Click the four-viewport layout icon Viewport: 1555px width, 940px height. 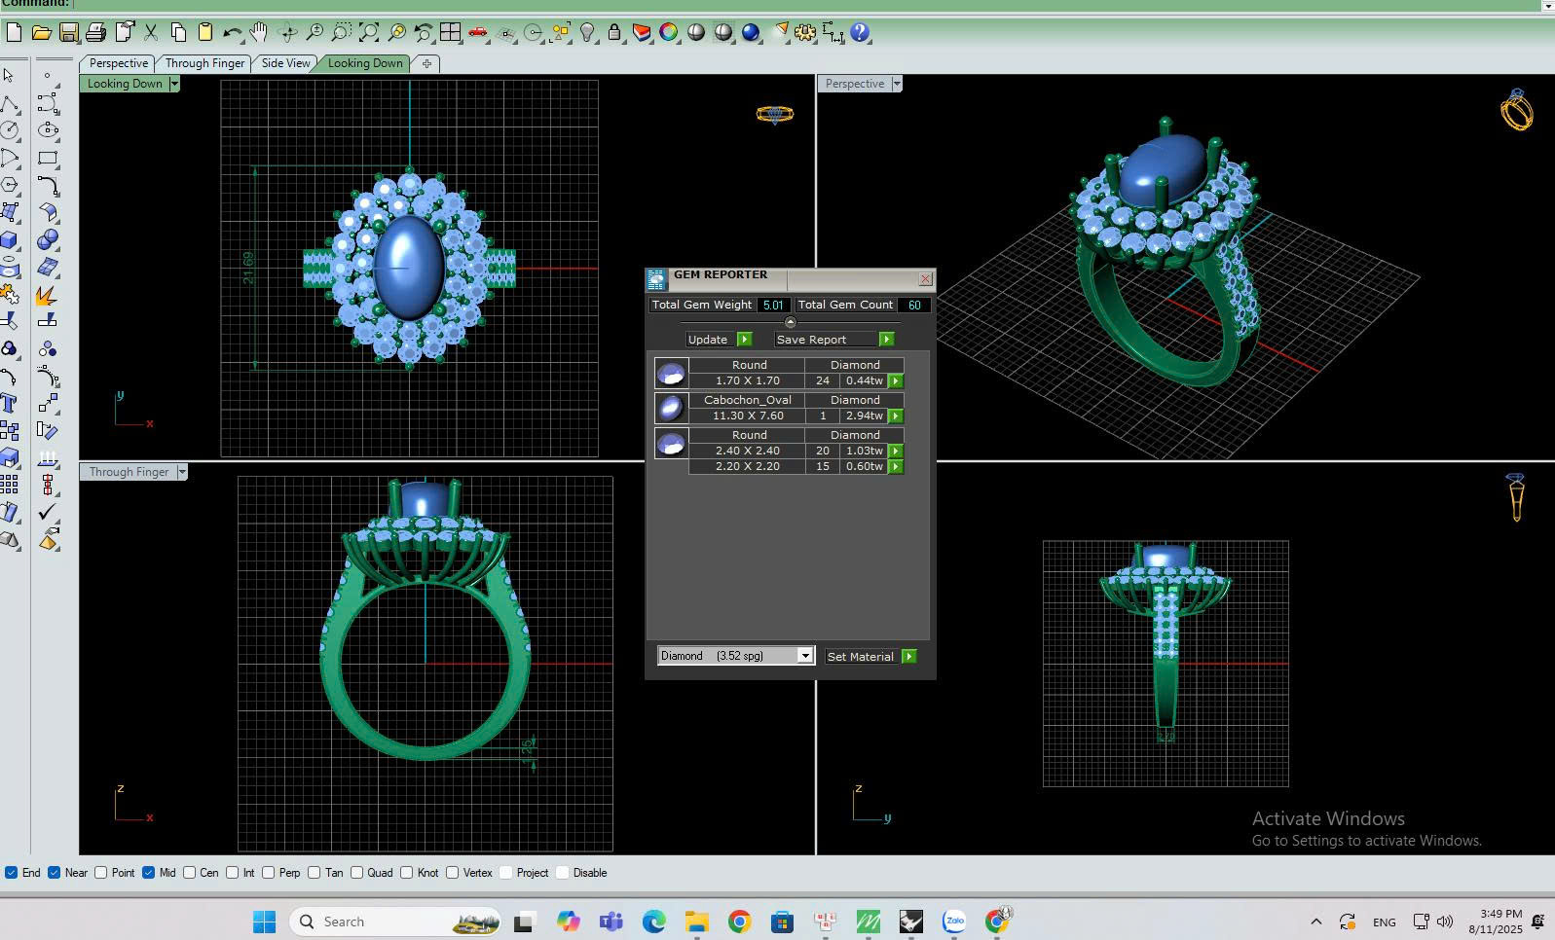coord(450,33)
